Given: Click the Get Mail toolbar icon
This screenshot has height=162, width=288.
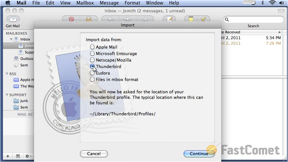Looking at the screenshot, I should 13,19.
